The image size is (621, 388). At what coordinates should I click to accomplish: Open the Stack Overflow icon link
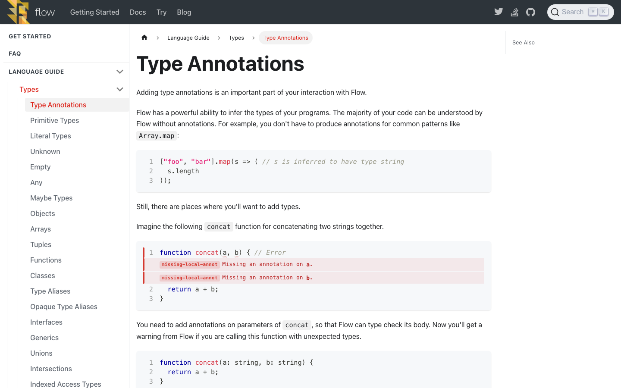pyautogui.click(x=514, y=12)
